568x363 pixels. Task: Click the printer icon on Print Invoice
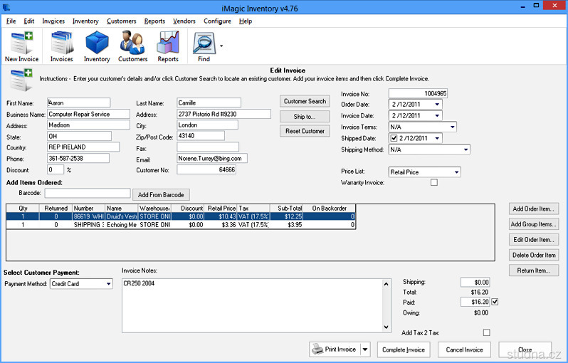(319, 349)
